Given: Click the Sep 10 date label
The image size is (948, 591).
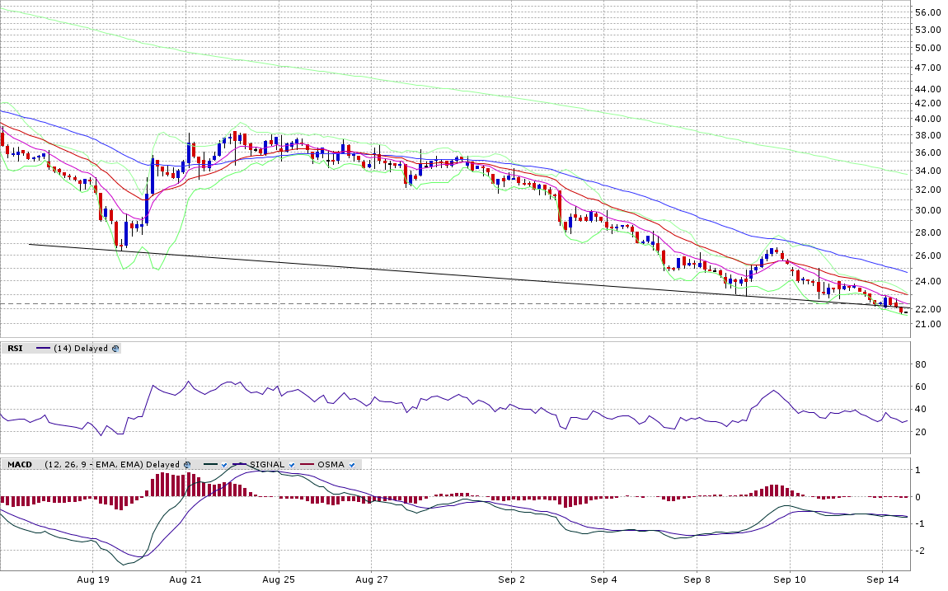Looking at the screenshot, I should tap(791, 579).
